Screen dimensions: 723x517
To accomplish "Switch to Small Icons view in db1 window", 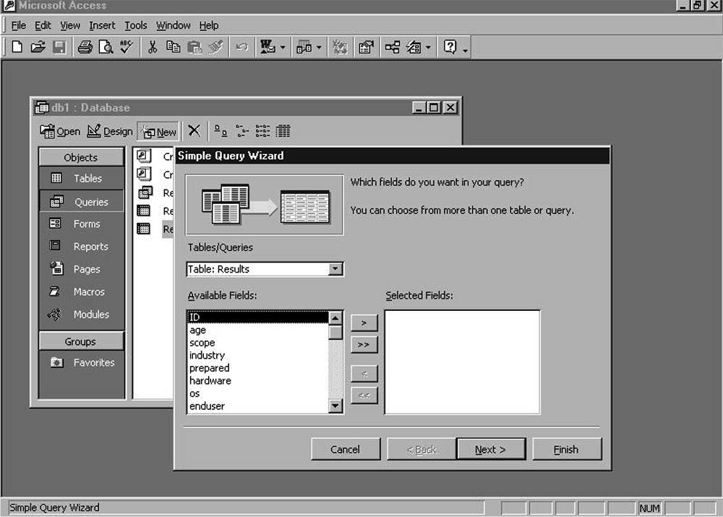I will click(241, 132).
